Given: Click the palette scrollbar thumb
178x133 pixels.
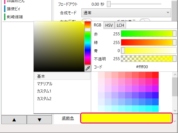Looking at the screenshot, I should click(175, 87).
